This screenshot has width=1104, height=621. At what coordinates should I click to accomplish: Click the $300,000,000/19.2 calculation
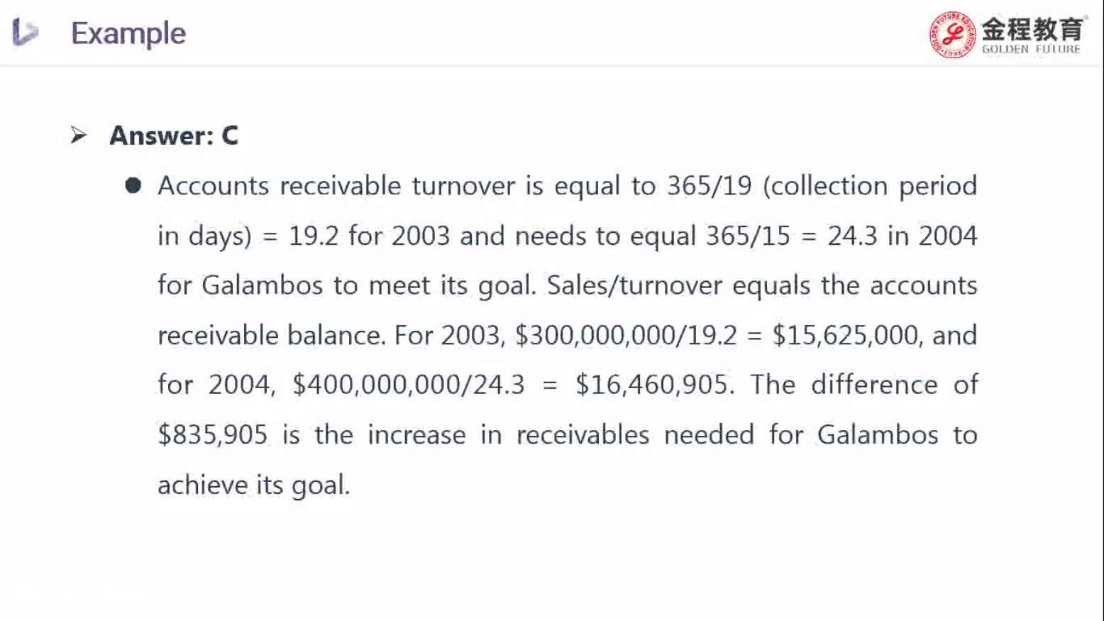(626, 335)
